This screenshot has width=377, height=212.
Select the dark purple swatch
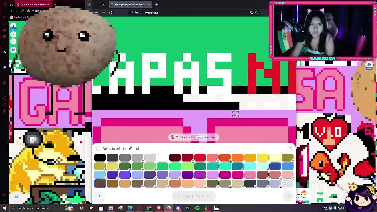pos(187,175)
